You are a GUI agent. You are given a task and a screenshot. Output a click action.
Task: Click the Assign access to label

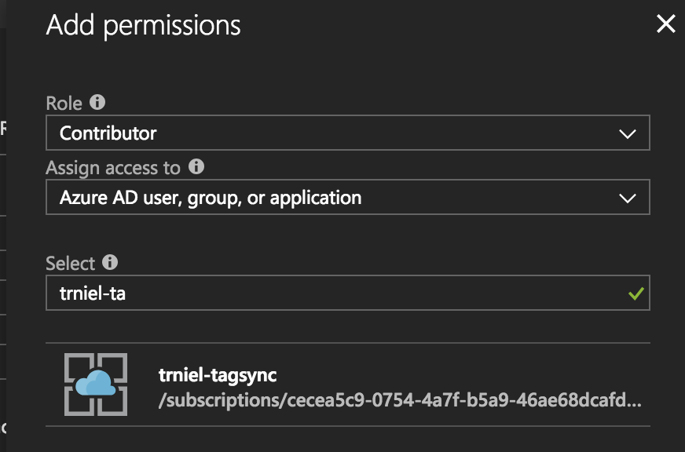(113, 167)
